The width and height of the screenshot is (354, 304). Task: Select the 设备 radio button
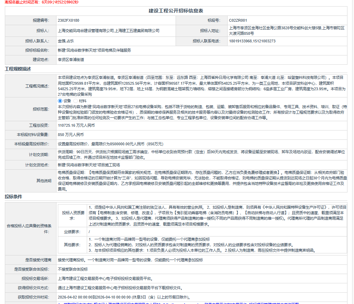click(60, 101)
